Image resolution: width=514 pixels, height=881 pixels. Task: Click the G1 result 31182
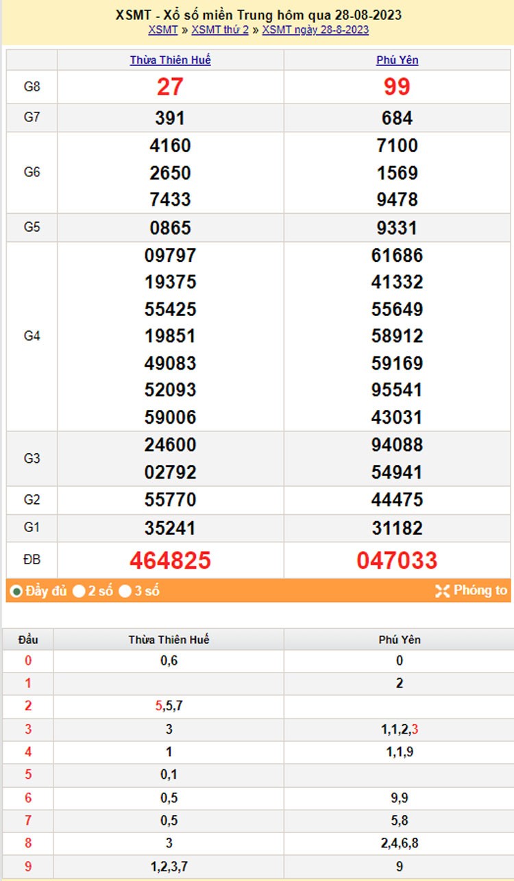[x=397, y=528]
